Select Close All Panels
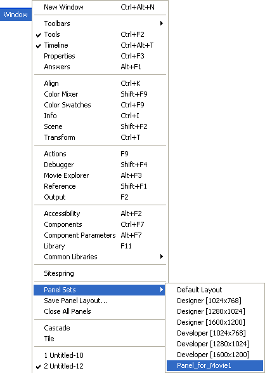The height and width of the screenshot is (373, 265). [x=100, y=311]
